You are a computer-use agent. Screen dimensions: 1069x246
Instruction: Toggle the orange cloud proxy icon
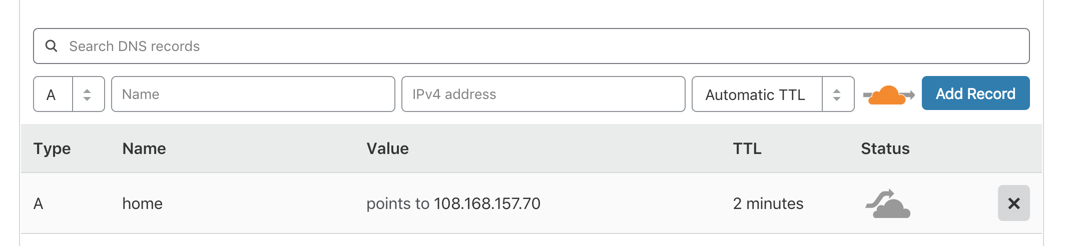889,94
